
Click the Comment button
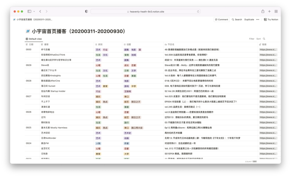pos(221,19)
